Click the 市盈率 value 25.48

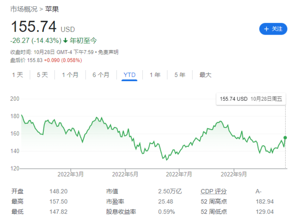tap(166, 202)
